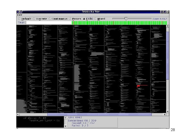This screenshot has height=139, width=186.
Task: Click the code pane scroll-up arrow
Action: click(x=65, y=118)
